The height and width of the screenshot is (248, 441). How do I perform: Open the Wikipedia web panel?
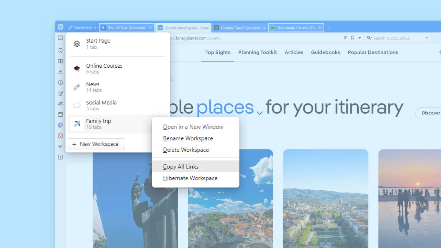tap(60, 147)
